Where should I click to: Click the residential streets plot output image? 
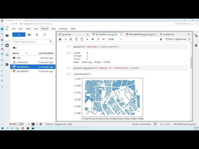pos(109,99)
